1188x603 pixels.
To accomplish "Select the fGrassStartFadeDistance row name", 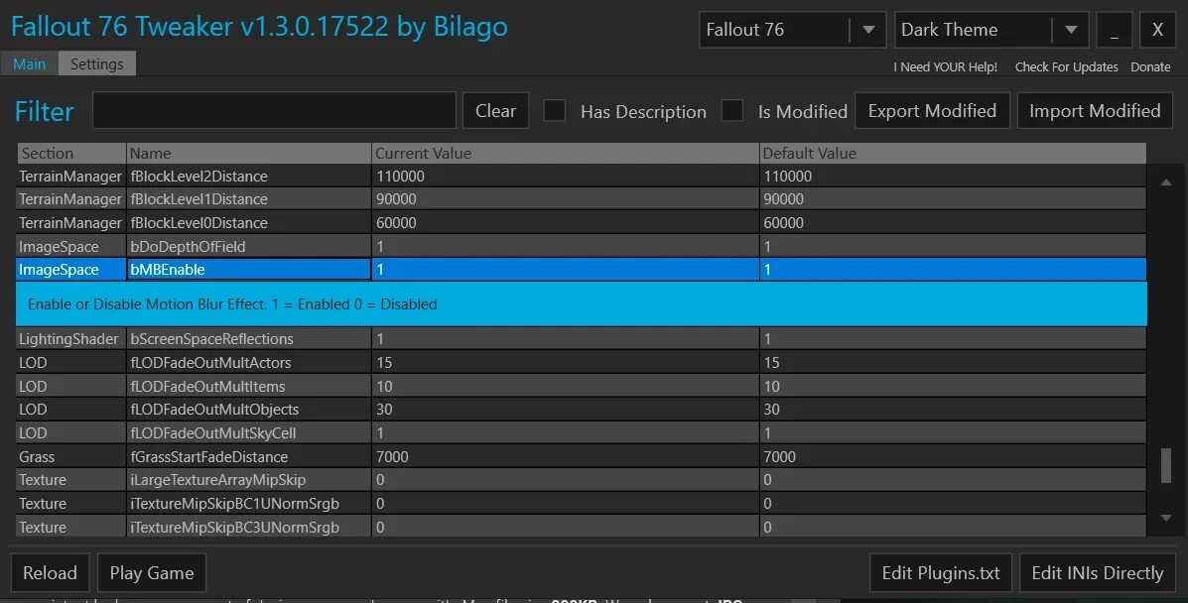I will point(248,457).
